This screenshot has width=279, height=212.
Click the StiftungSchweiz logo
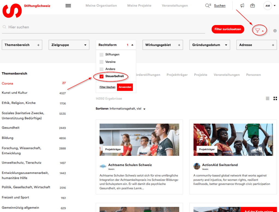(12, 11)
